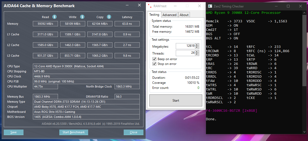Click the info icon next to Copy
308x141 pixels.
109,17
